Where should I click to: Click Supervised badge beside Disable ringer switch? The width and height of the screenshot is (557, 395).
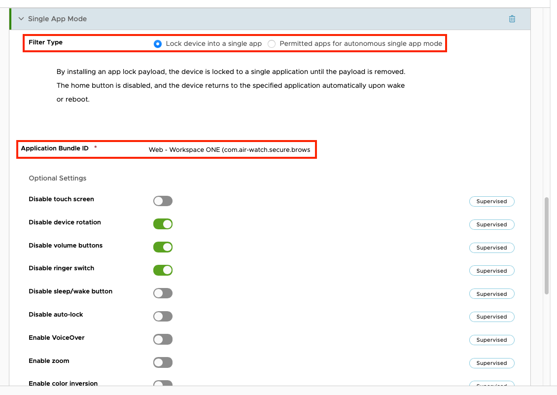[491, 271]
